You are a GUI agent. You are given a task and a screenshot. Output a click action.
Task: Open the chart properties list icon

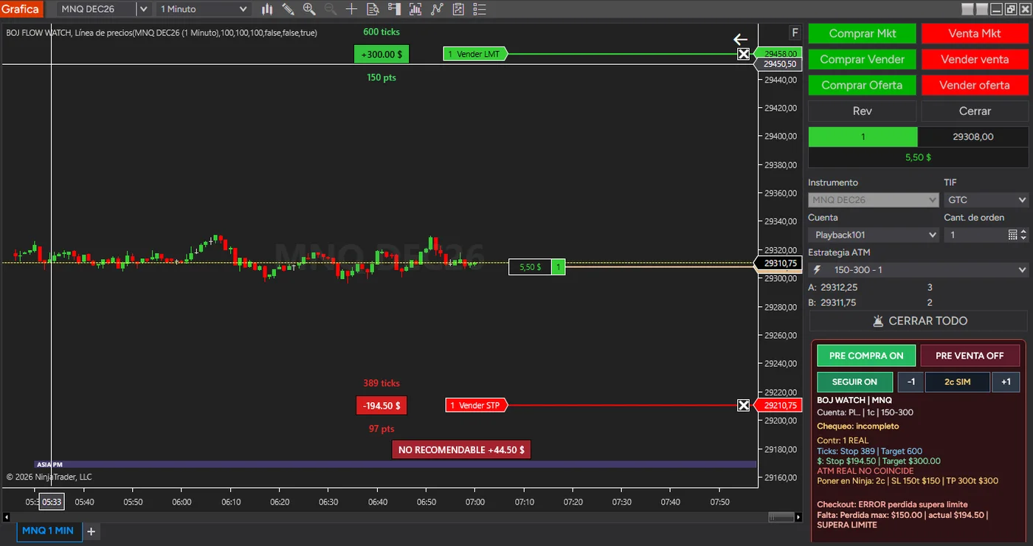tap(480, 9)
